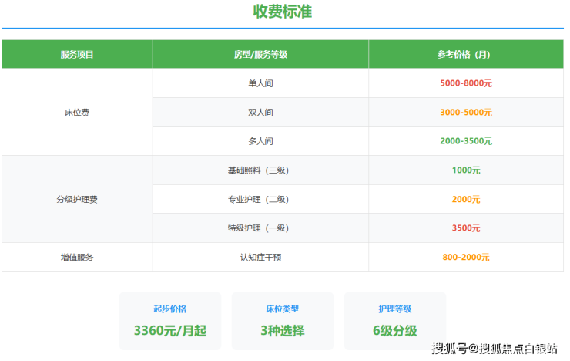
Task: Click the 房型/服务等级 column header
Action: pos(260,55)
